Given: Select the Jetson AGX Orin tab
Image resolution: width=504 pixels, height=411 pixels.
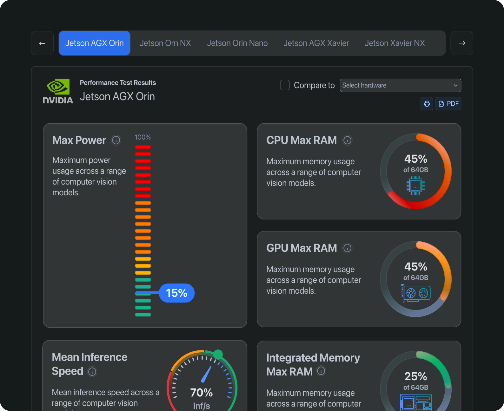Looking at the screenshot, I should coord(95,43).
